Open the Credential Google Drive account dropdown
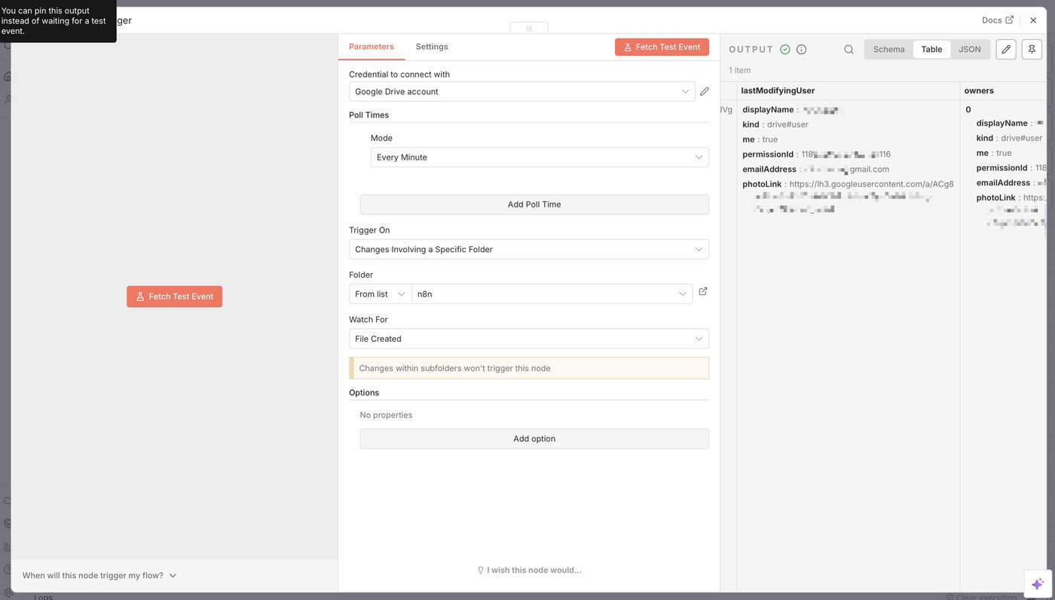The image size is (1055, 600). (x=521, y=92)
